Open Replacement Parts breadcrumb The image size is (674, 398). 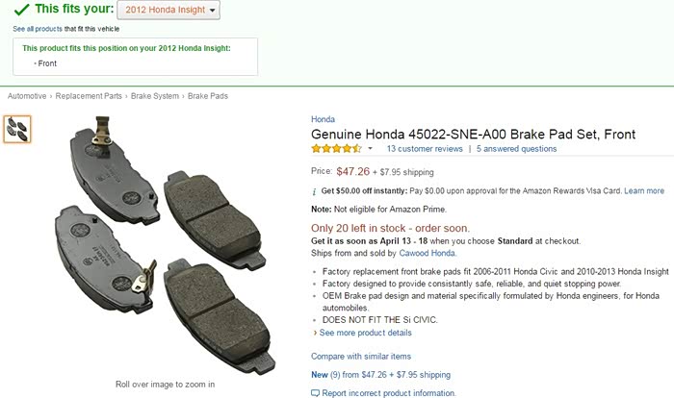89,97
